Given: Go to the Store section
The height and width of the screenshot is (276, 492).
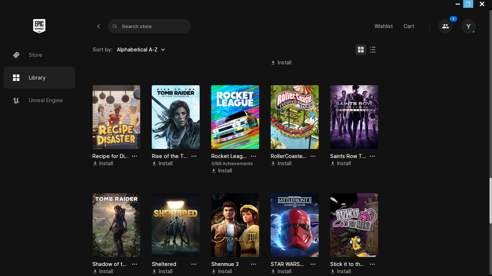Looking at the screenshot, I should [x=40, y=55].
